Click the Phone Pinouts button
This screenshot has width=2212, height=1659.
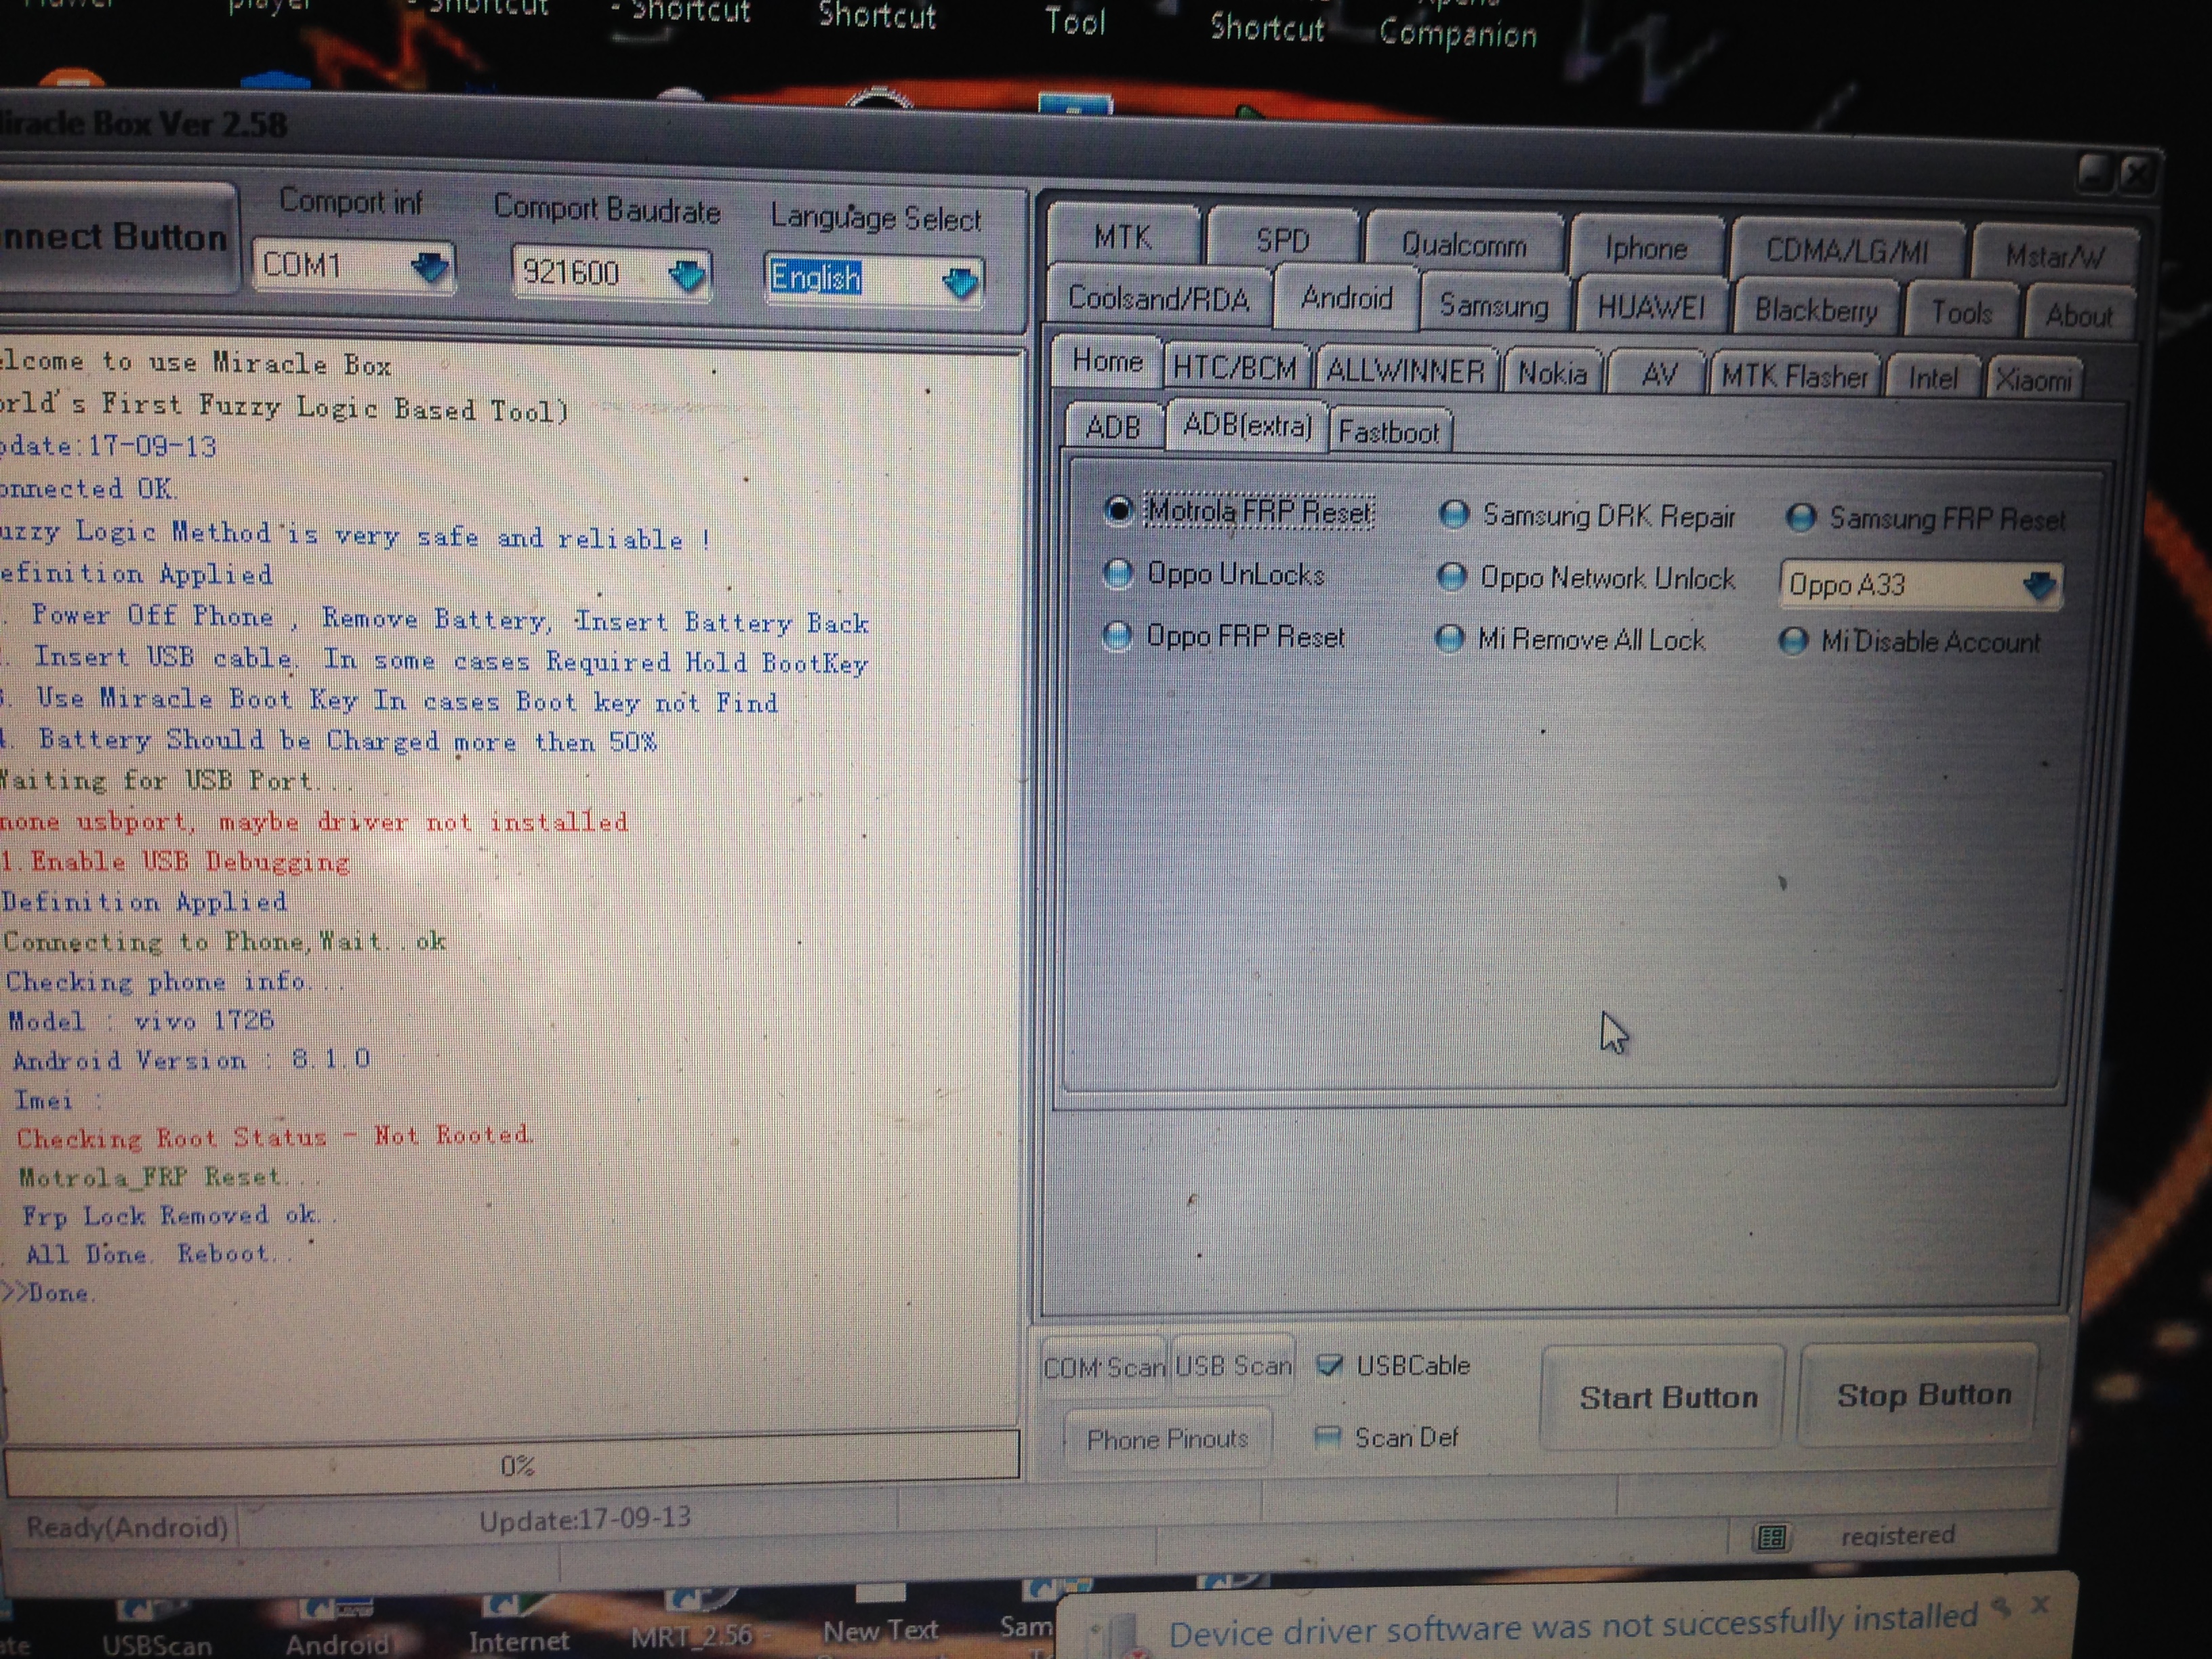click(x=1167, y=1438)
